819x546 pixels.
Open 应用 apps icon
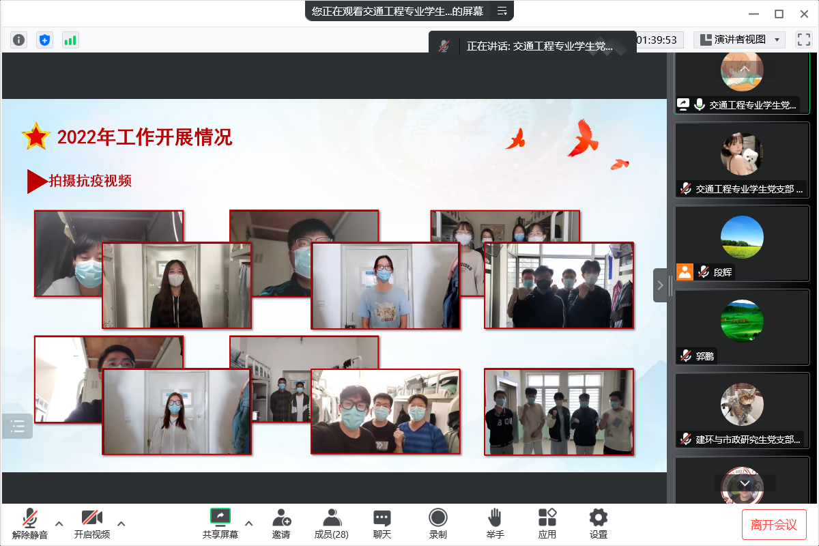(x=547, y=523)
